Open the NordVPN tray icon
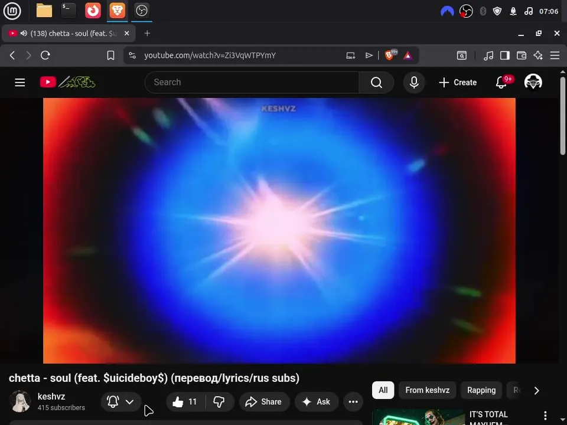This screenshot has width=567, height=425. pos(447,12)
